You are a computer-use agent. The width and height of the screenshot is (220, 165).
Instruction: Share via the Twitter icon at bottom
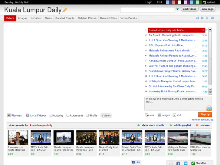(x=186, y=163)
